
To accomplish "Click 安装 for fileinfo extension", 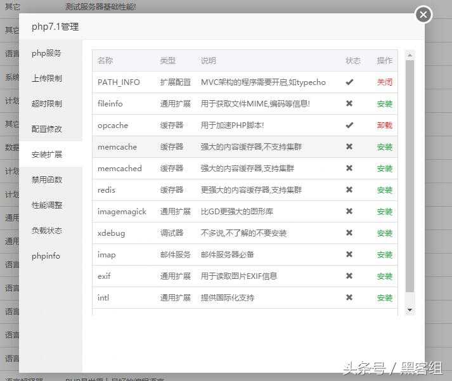I will (385, 104).
